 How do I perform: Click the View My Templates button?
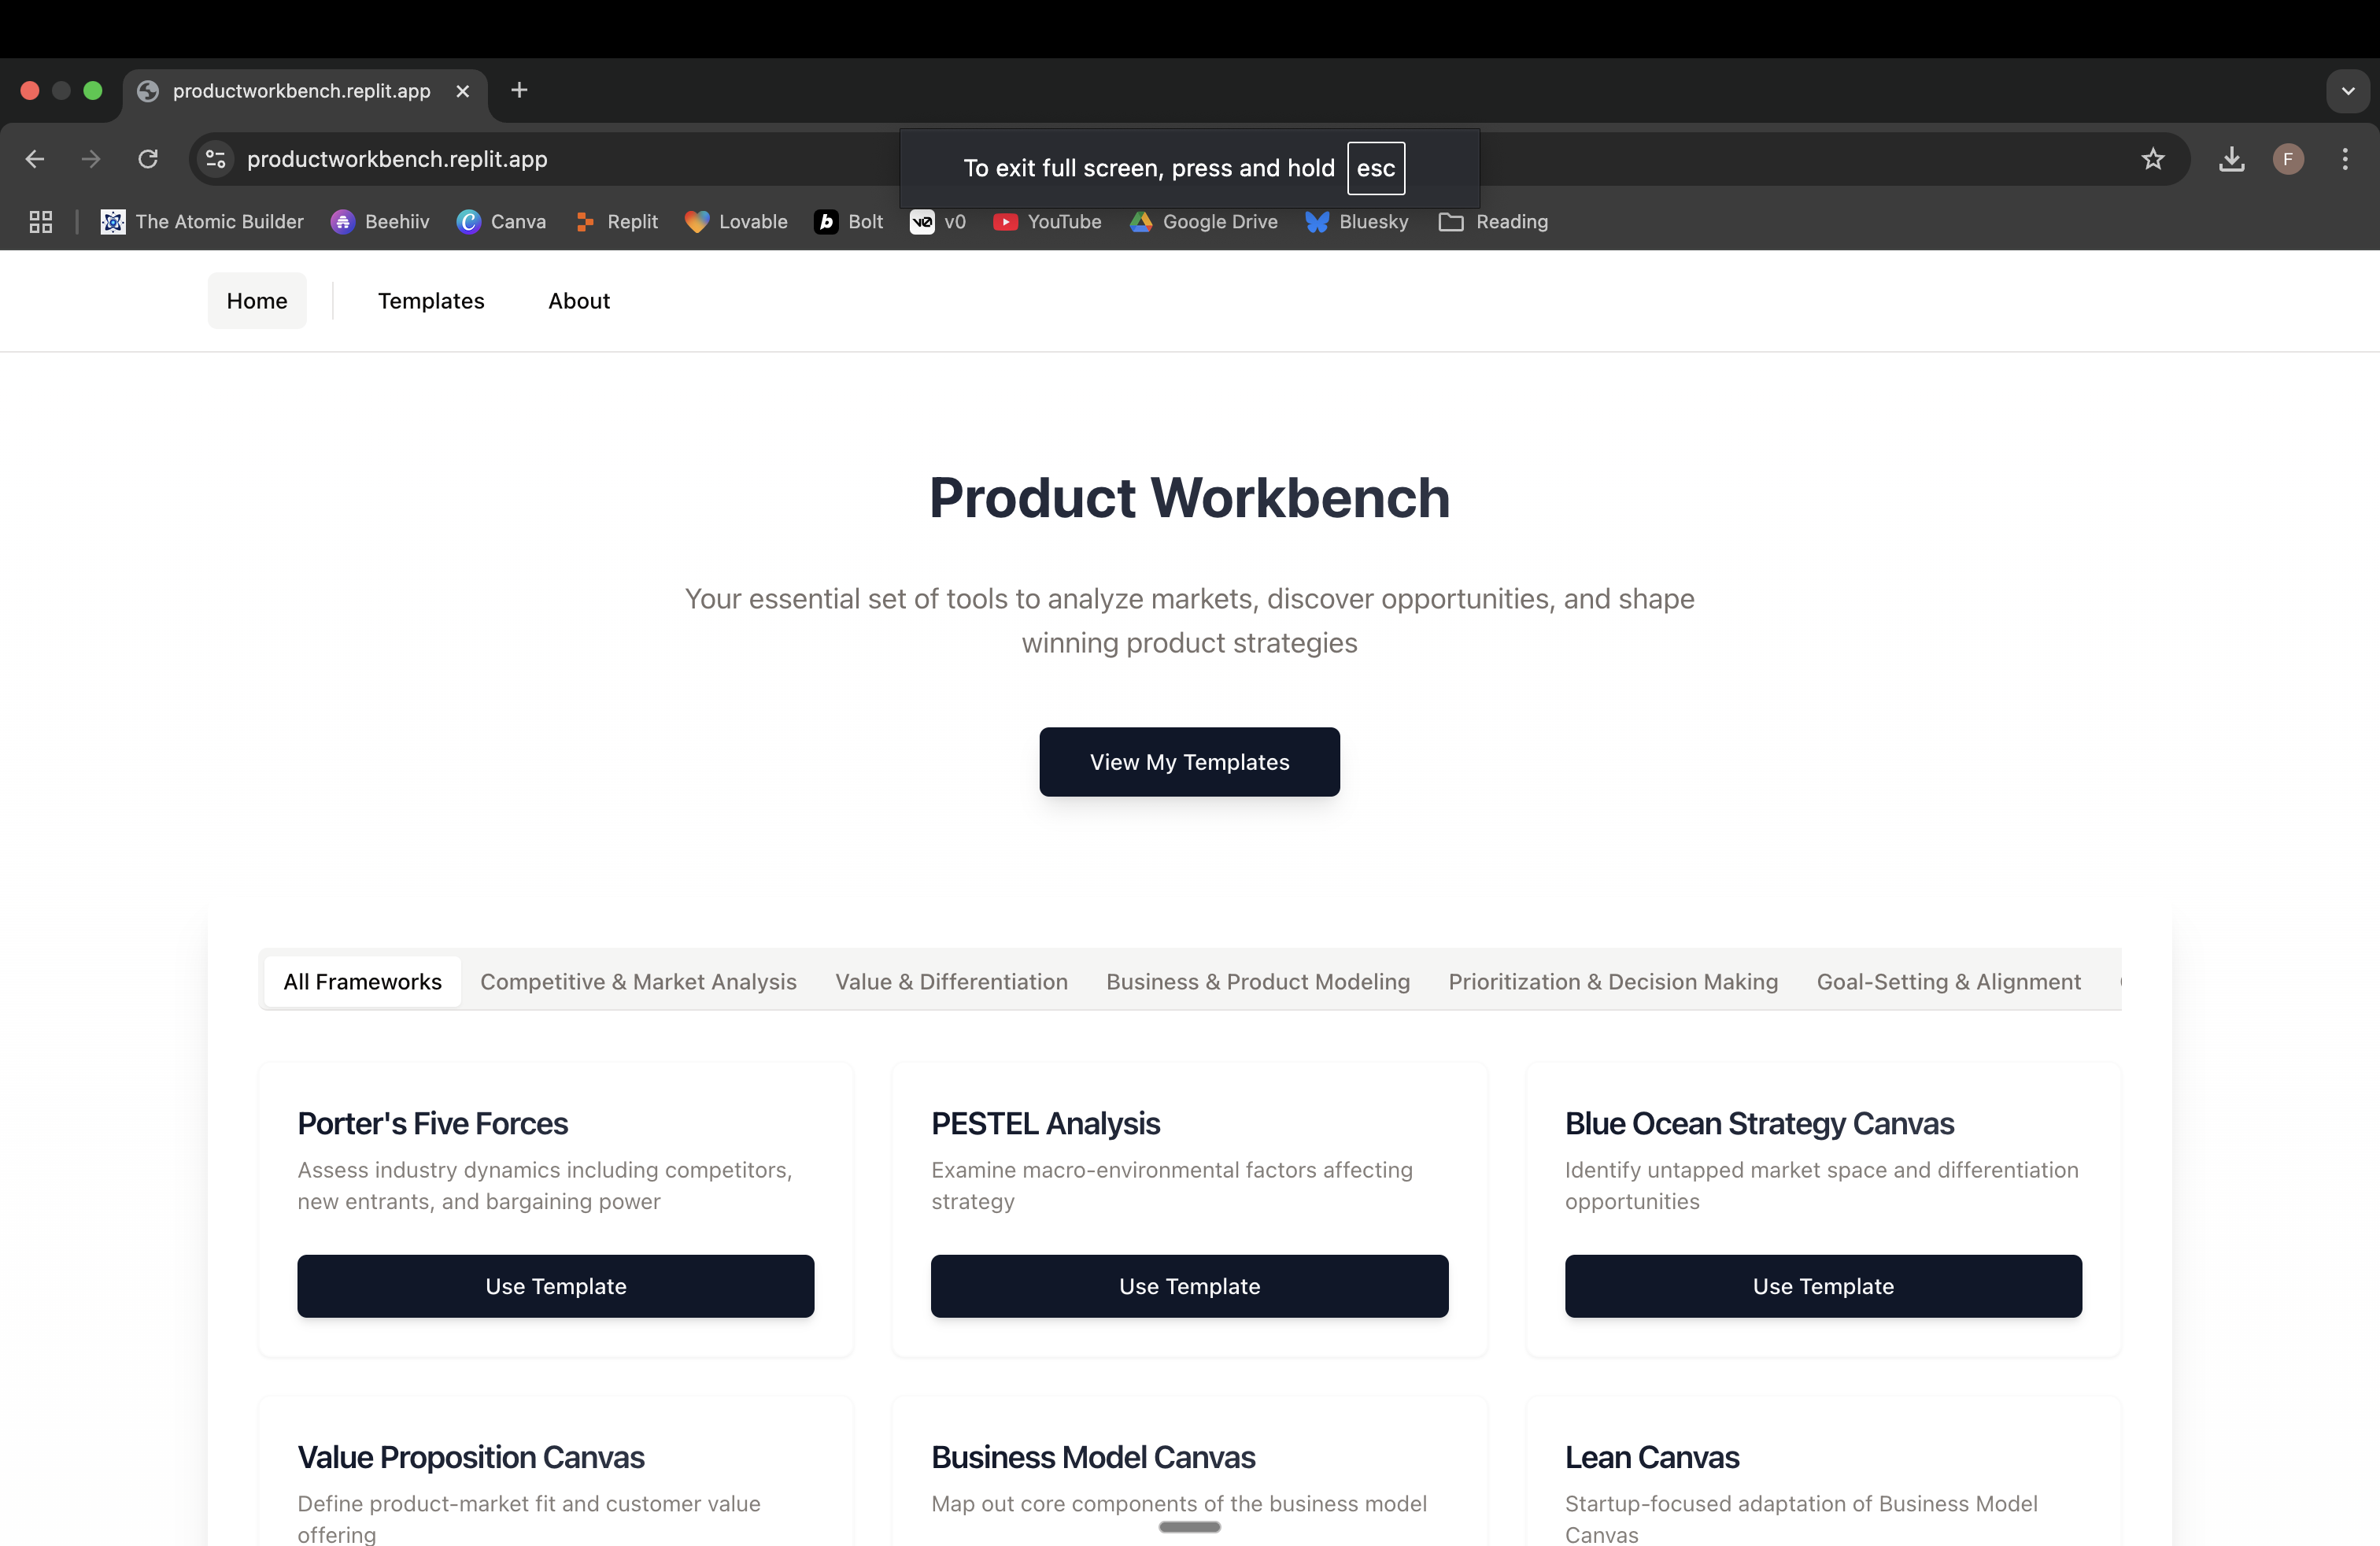click(1189, 762)
